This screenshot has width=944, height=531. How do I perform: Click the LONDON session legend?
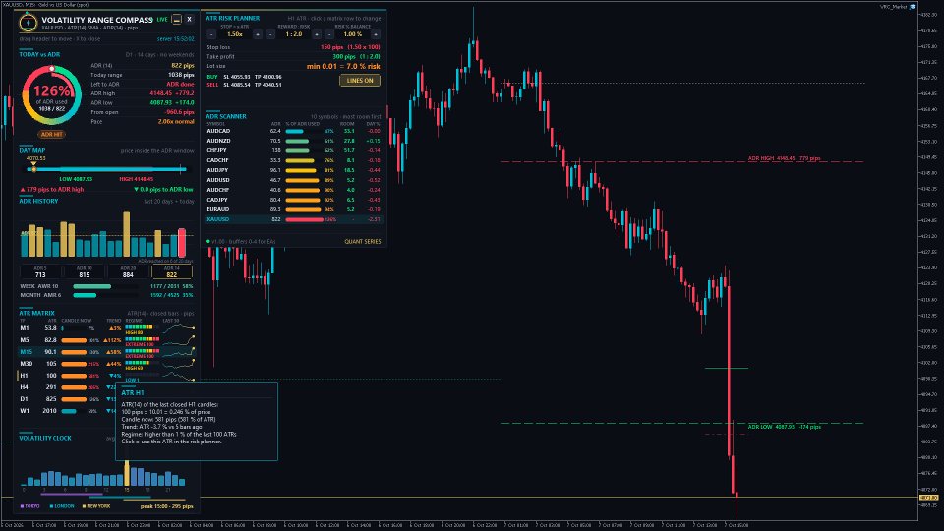pyautogui.click(x=62, y=506)
